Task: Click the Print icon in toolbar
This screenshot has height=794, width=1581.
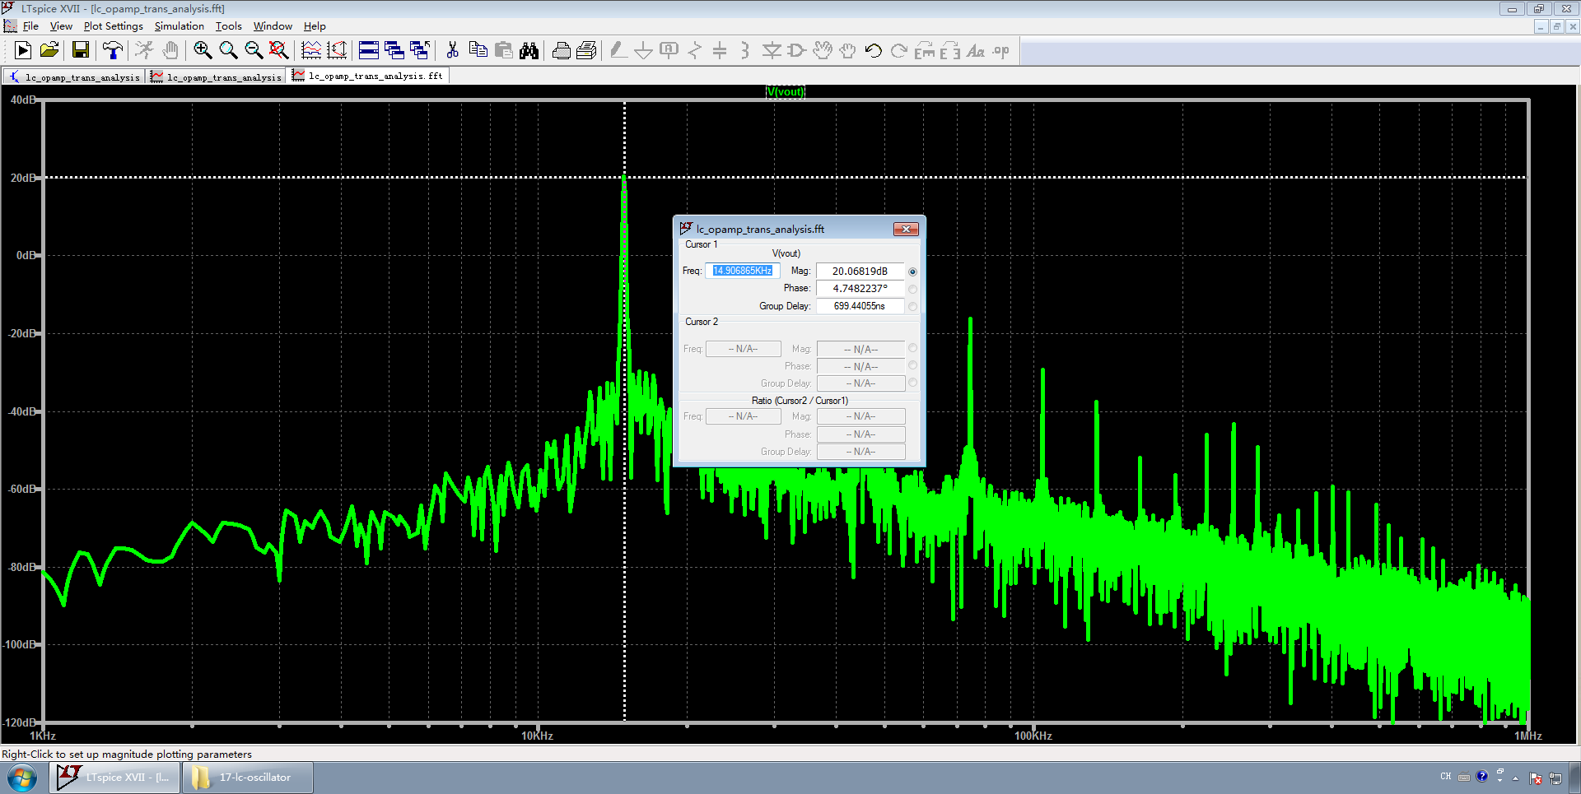Action: [x=561, y=51]
